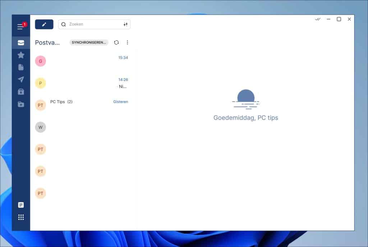Screen dimensions: 368x247
Task: Select the conversation with W avatar
Action: point(83,127)
